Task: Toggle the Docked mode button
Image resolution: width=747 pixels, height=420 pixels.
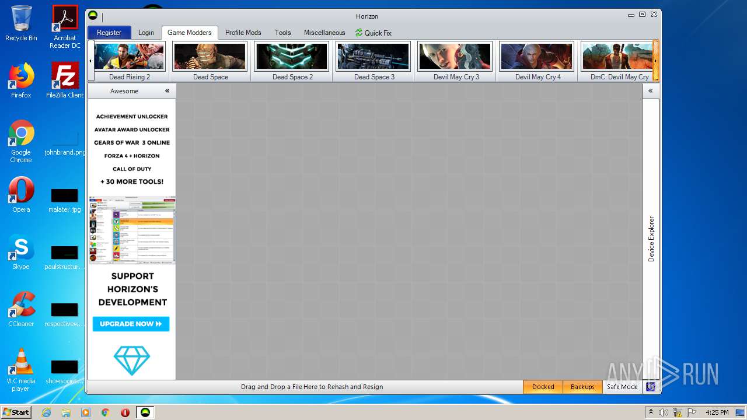Action: (x=543, y=387)
